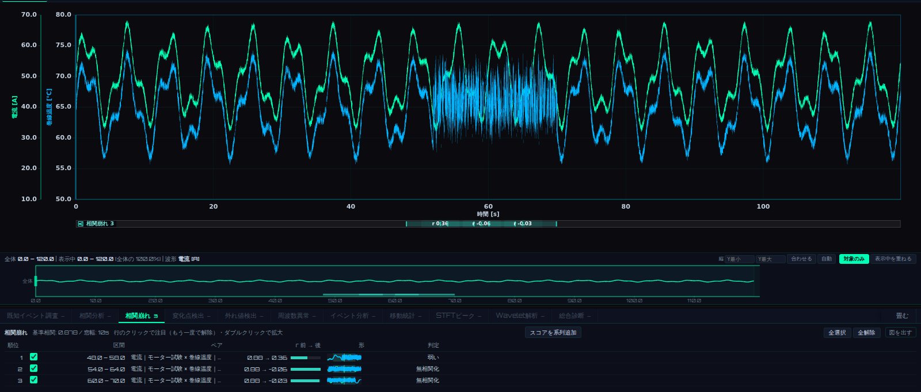Click the 全解除 button

pyautogui.click(x=866, y=333)
